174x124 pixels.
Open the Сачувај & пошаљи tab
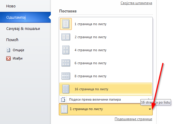tap(23, 29)
